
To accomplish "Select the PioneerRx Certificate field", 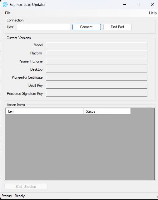I will tap(97, 77).
